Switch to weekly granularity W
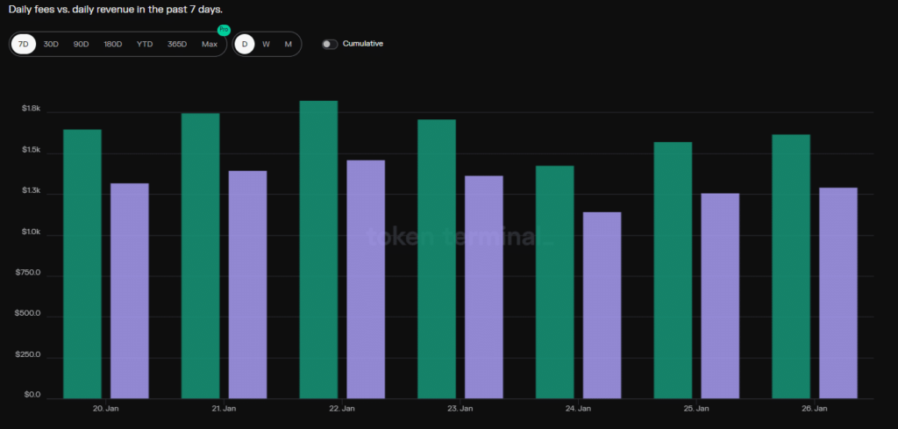The image size is (898, 429). click(x=266, y=44)
